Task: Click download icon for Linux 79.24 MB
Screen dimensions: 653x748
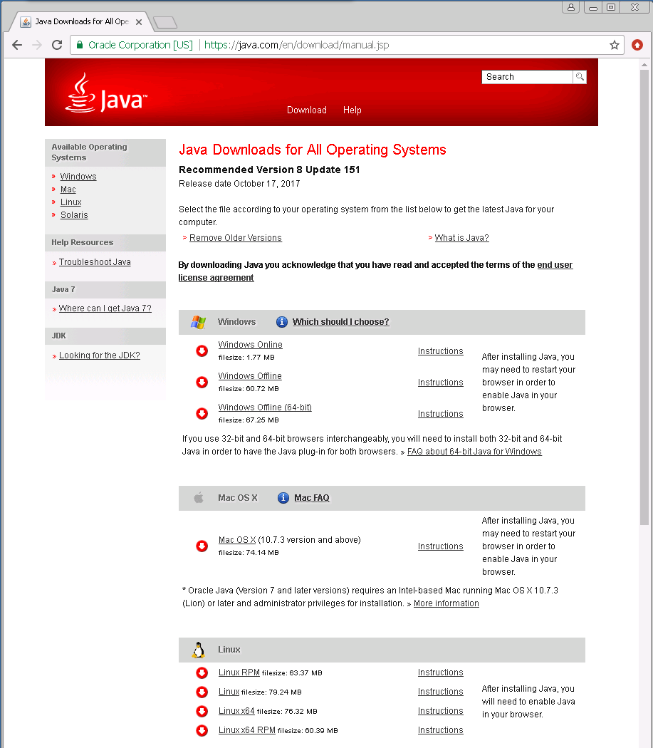Action: tap(202, 692)
